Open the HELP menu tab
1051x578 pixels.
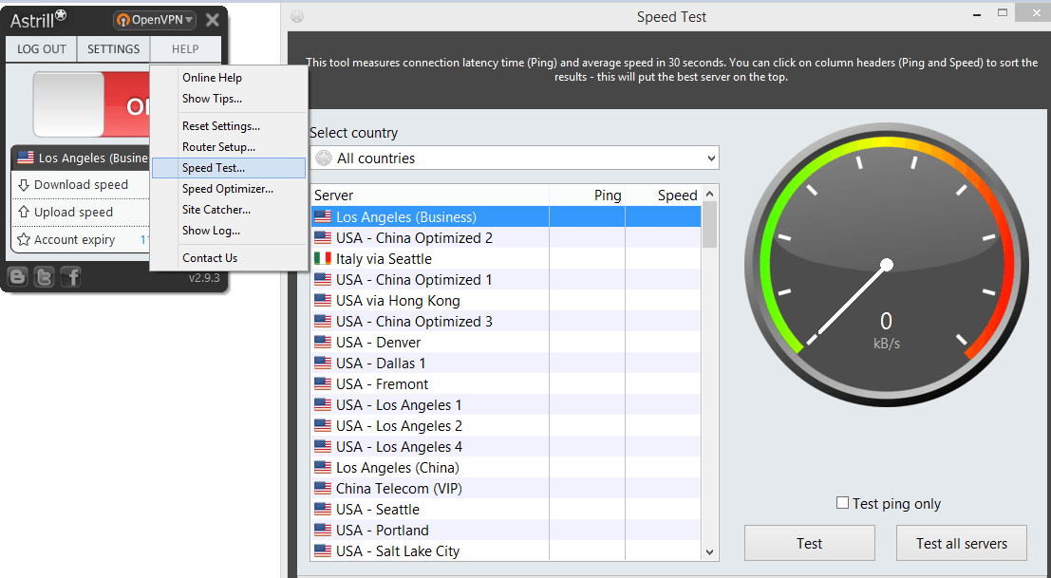[x=185, y=49]
